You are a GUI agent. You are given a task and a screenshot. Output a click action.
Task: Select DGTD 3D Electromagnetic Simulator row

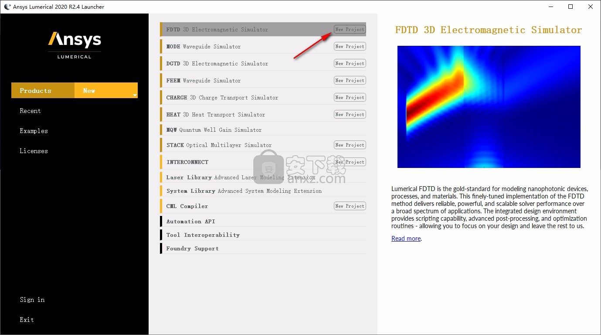pyautogui.click(x=263, y=63)
